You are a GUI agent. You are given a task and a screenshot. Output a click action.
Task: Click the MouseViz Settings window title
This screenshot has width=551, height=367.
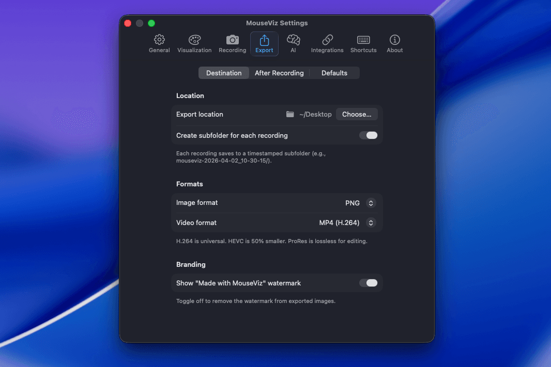coord(277,23)
